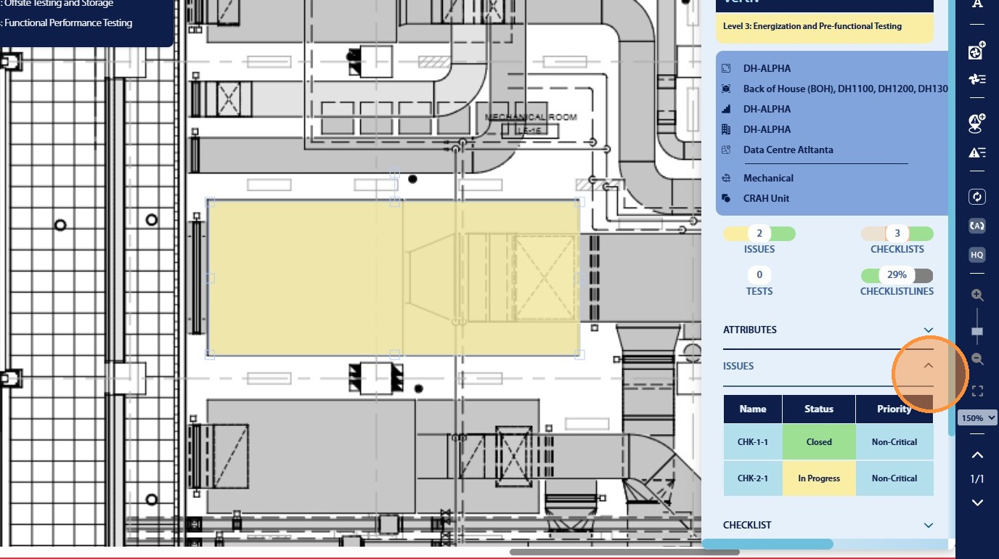Click the stairs level icon beside DH-ALPHA
The image size is (999, 559).
[727, 109]
